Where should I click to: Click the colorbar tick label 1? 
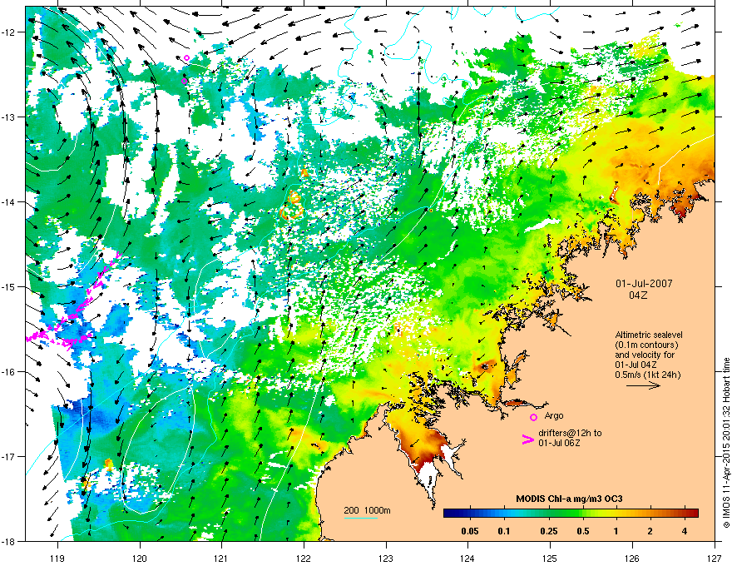616,531
